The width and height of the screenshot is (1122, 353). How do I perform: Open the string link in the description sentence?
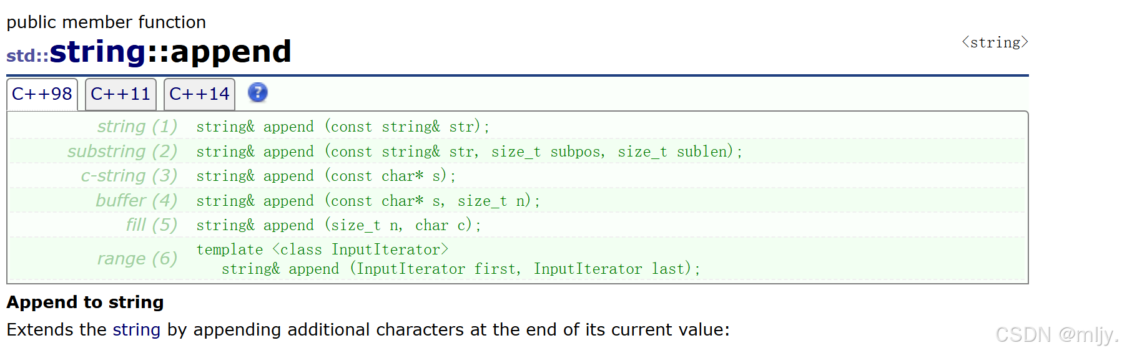(136, 329)
